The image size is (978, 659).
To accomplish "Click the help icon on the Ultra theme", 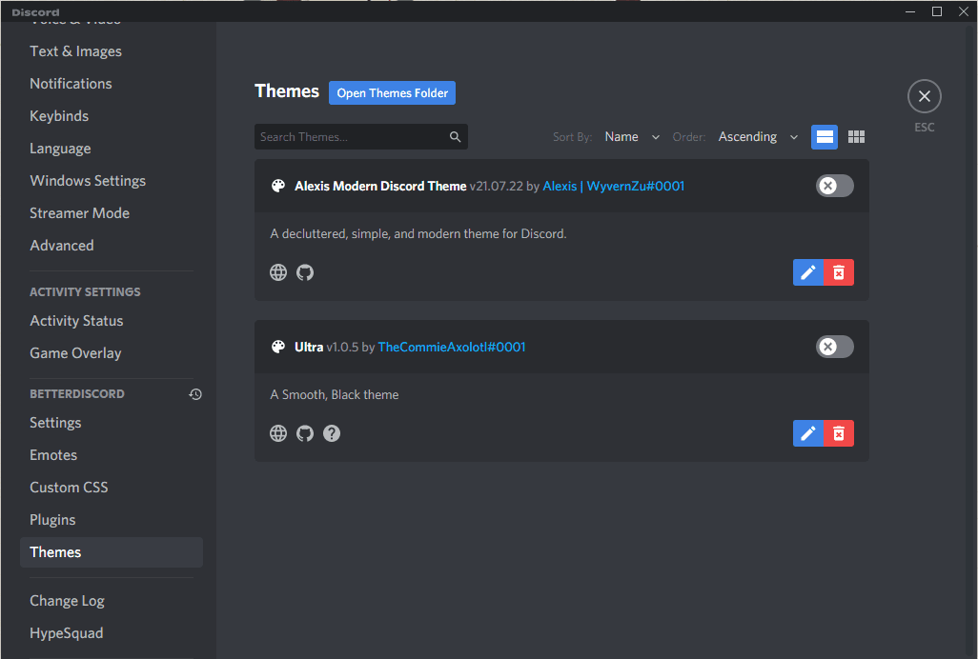I will [x=331, y=433].
